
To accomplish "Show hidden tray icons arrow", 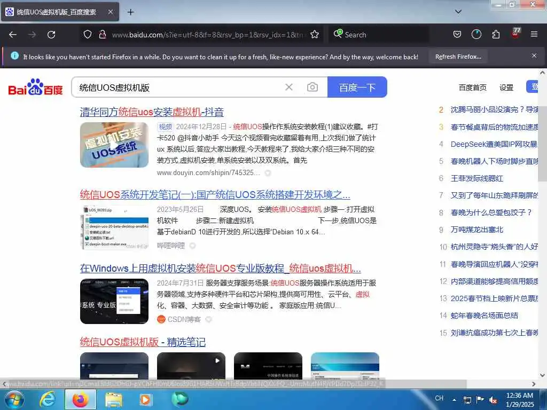I will point(454,400).
